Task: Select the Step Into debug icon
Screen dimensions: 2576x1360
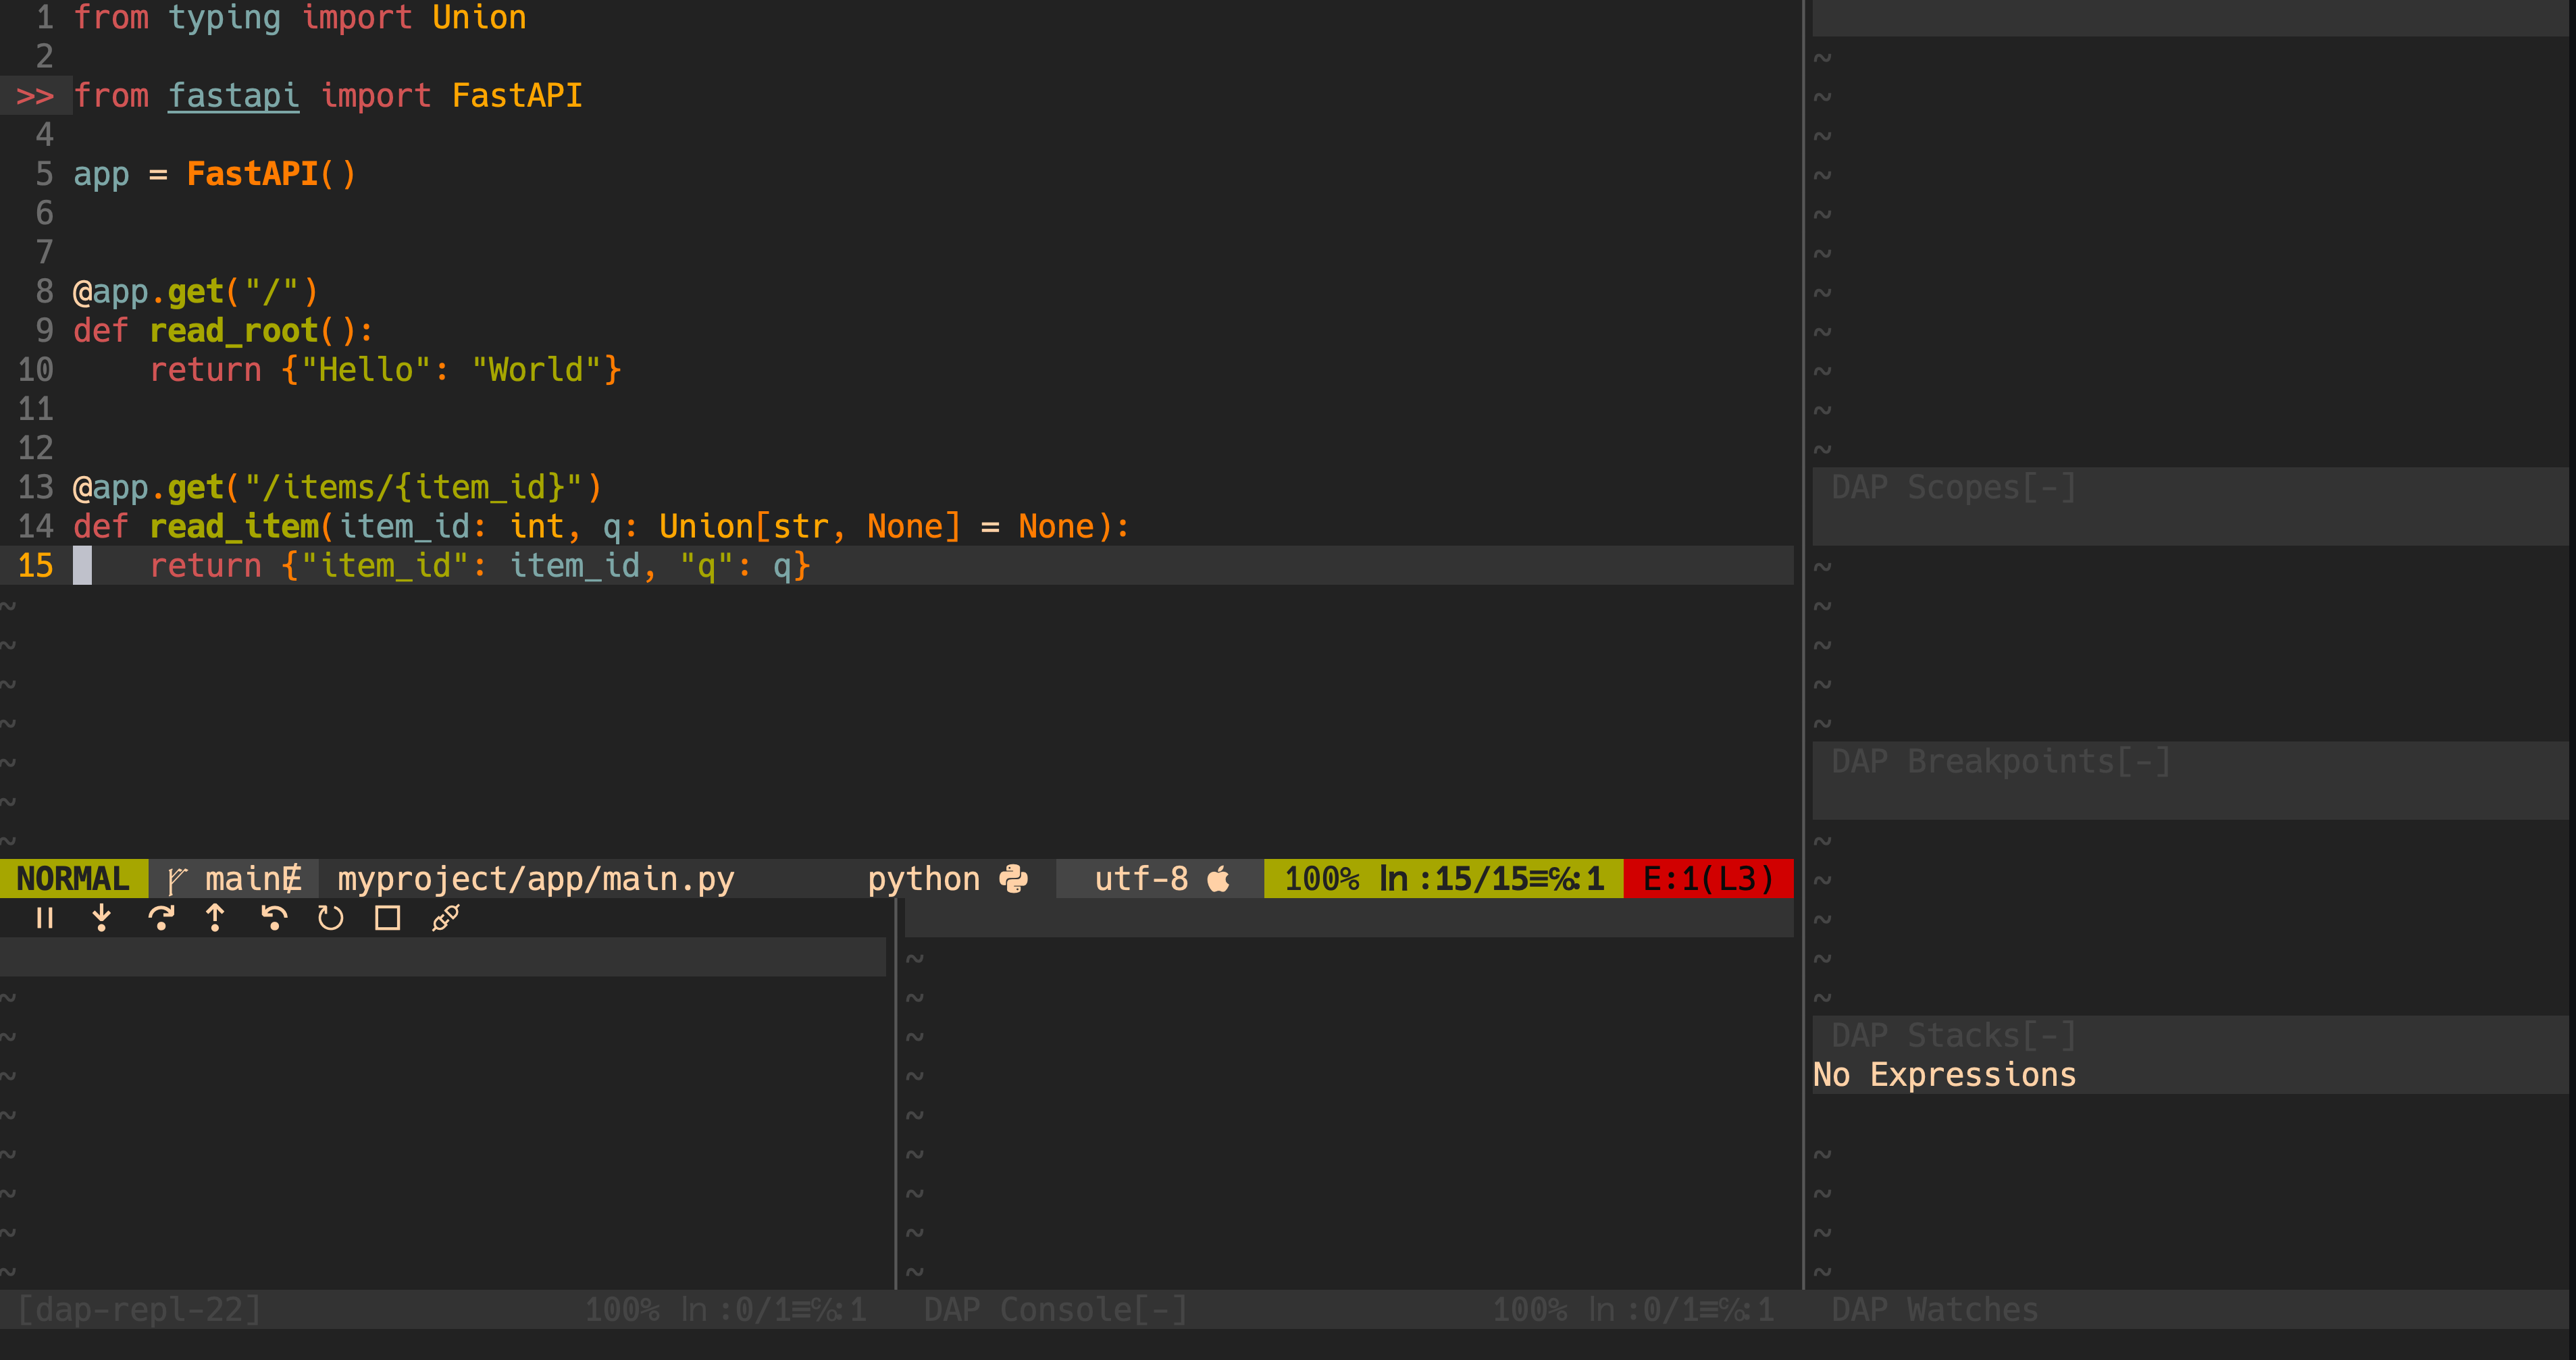Action: (101, 918)
